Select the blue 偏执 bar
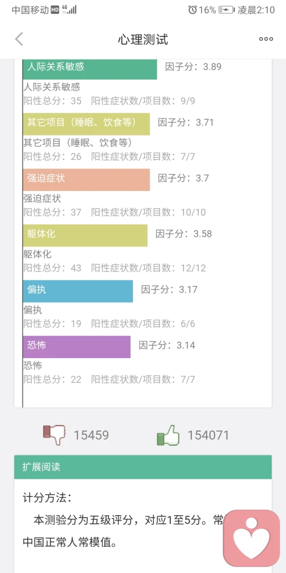This screenshot has height=573, width=286. [77, 291]
